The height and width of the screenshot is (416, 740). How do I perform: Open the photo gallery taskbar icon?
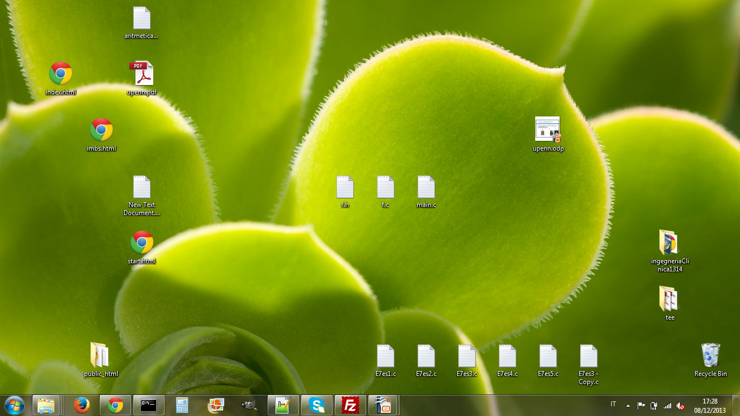point(216,405)
